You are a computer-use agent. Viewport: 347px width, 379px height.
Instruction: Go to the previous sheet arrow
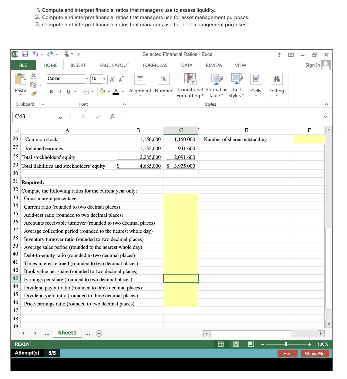pyautogui.click(x=23, y=333)
